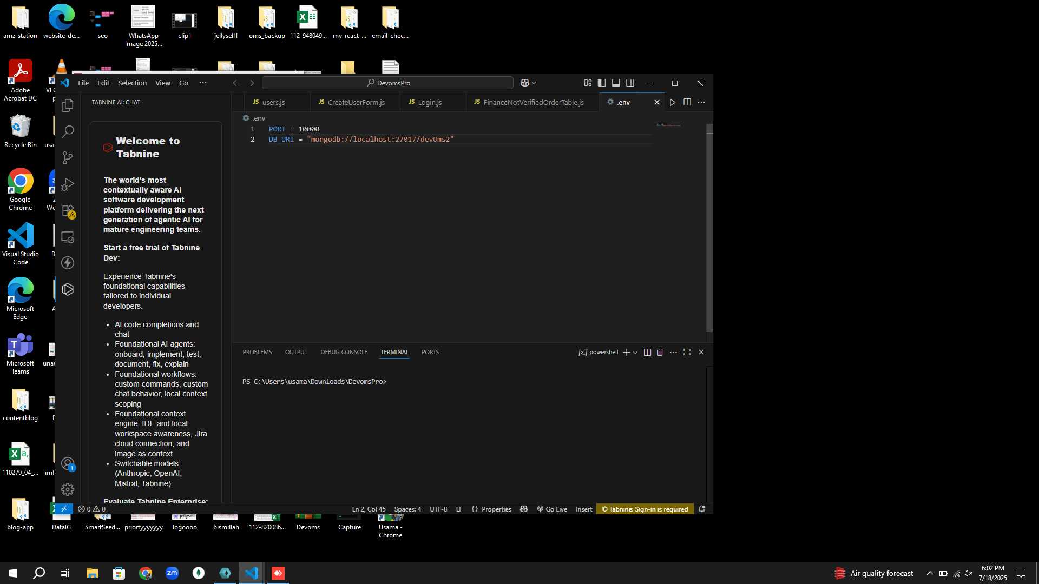The width and height of the screenshot is (1039, 584).
Task: Open notifications bell in status bar
Action: pyautogui.click(x=702, y=509)
